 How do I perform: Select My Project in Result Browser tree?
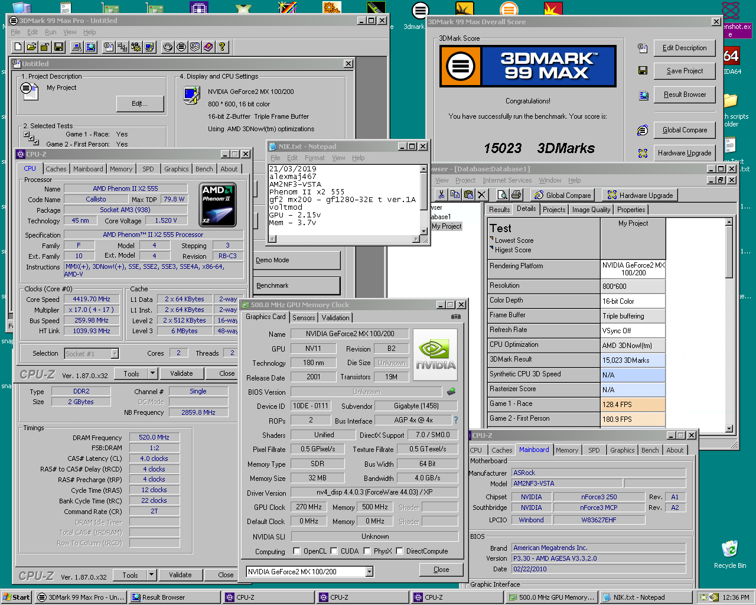click(447, 226)
